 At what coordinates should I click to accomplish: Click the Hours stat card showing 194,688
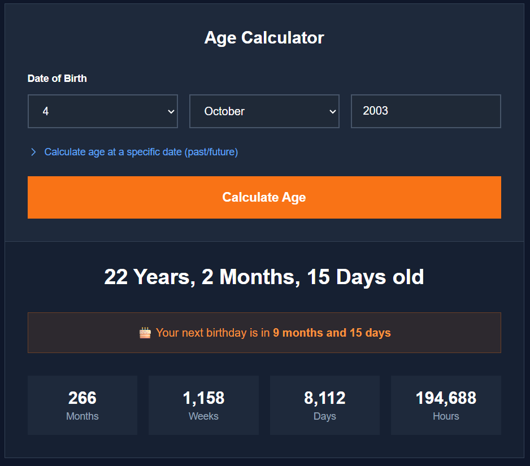(445, 405)
